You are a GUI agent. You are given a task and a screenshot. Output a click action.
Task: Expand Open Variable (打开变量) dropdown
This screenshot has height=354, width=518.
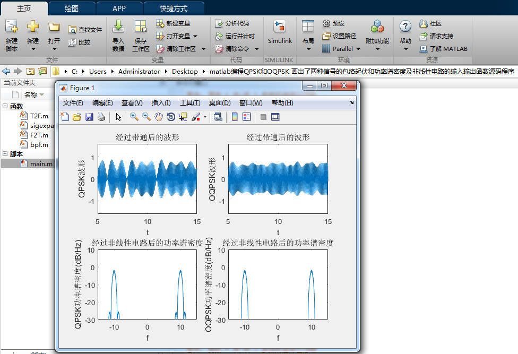[195, 36]
